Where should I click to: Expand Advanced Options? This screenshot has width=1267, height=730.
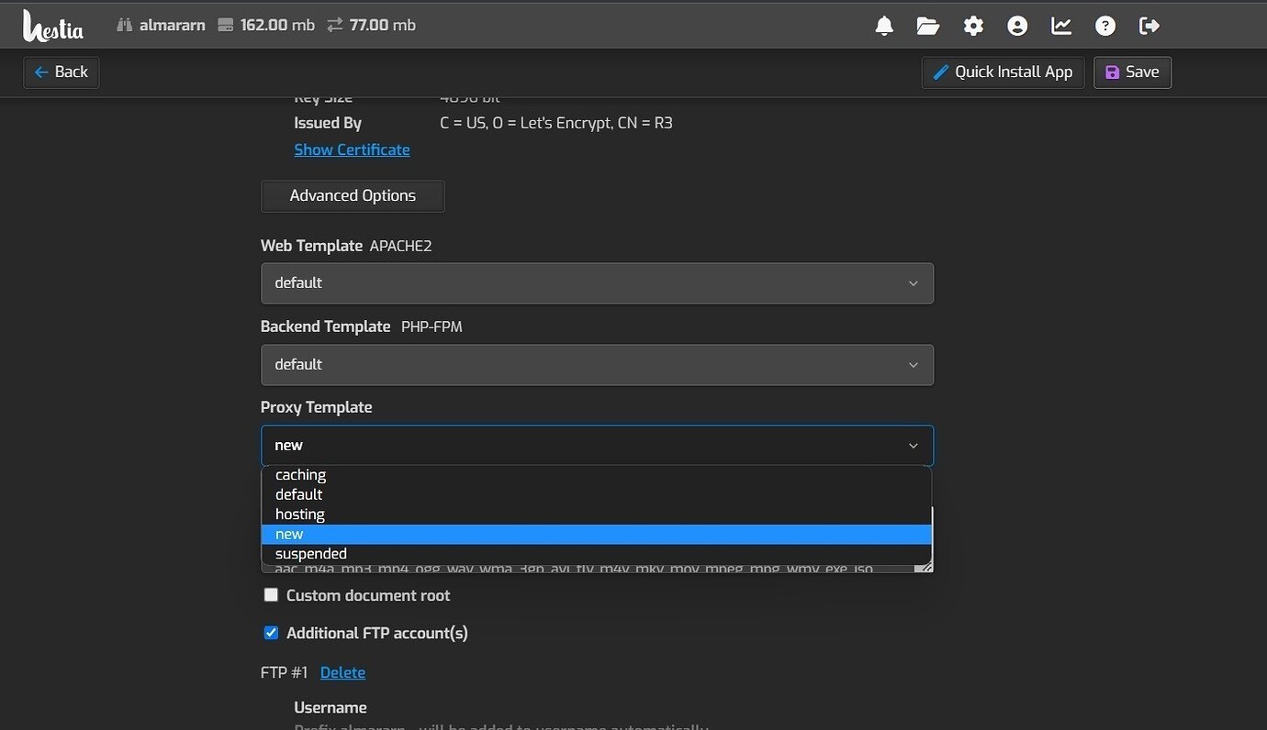353,195
